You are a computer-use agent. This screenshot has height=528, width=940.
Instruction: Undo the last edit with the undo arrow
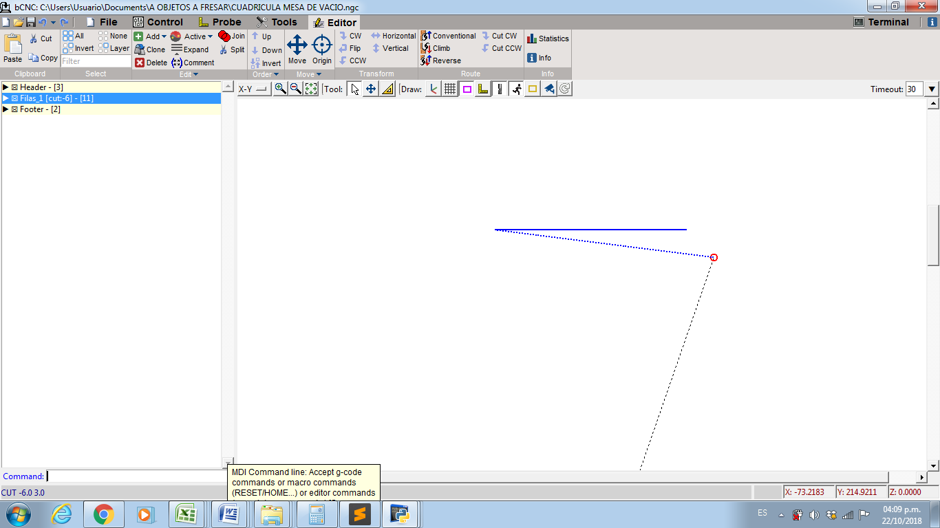coord(42,22)
